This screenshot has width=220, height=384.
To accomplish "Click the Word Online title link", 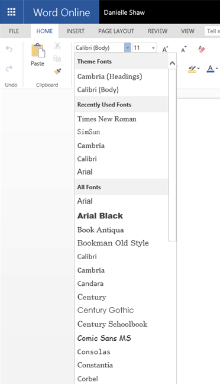I will coord(62,12).
